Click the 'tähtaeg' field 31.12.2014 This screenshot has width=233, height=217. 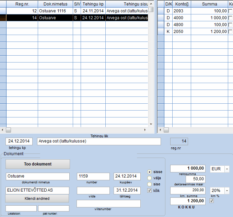127,190
